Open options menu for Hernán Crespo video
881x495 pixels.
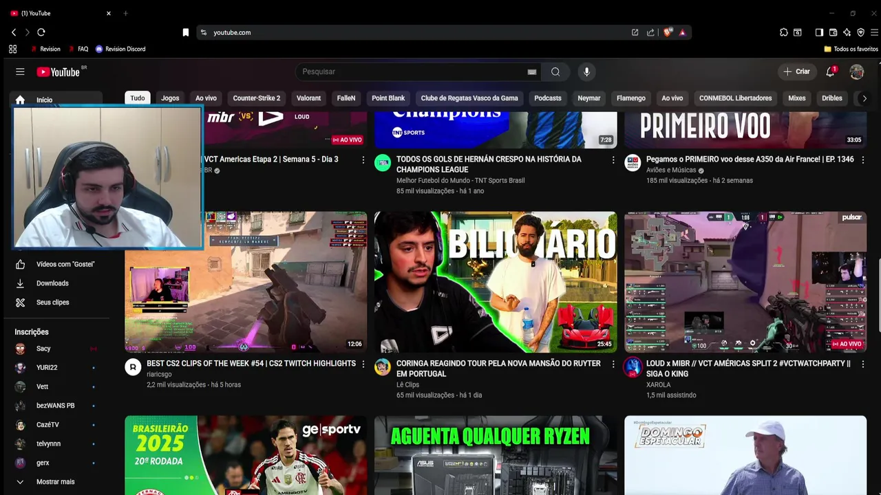(613, 159)
